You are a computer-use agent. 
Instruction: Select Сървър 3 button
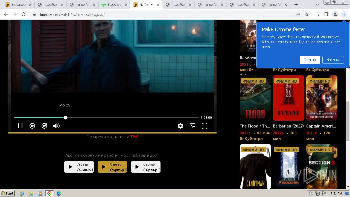(146, 167)
